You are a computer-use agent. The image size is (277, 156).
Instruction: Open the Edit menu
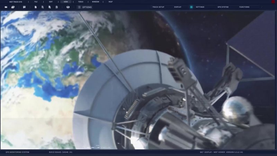click(51, 2)
